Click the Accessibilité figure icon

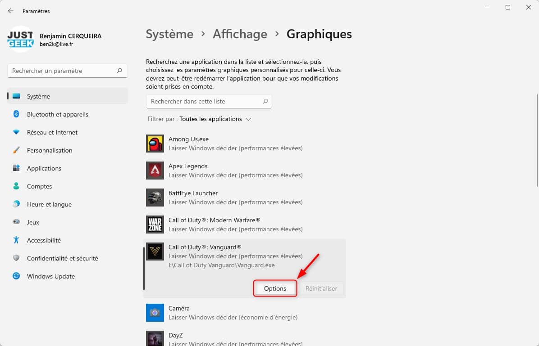16,240
